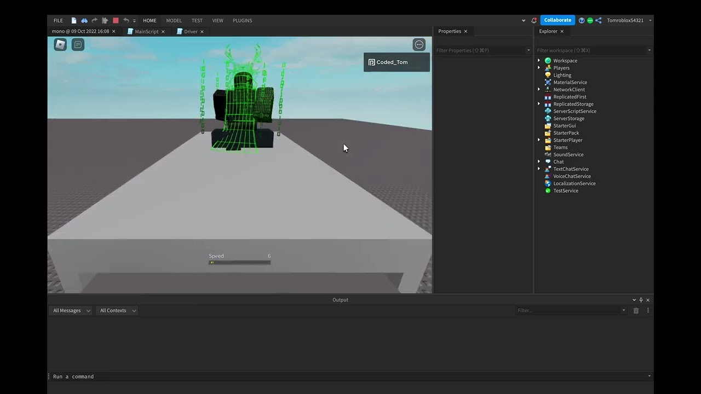This screenshot has width=701, height=394.
Task: Close the MainScript tab
Action: pyautogui.click(x=163, y=32)
